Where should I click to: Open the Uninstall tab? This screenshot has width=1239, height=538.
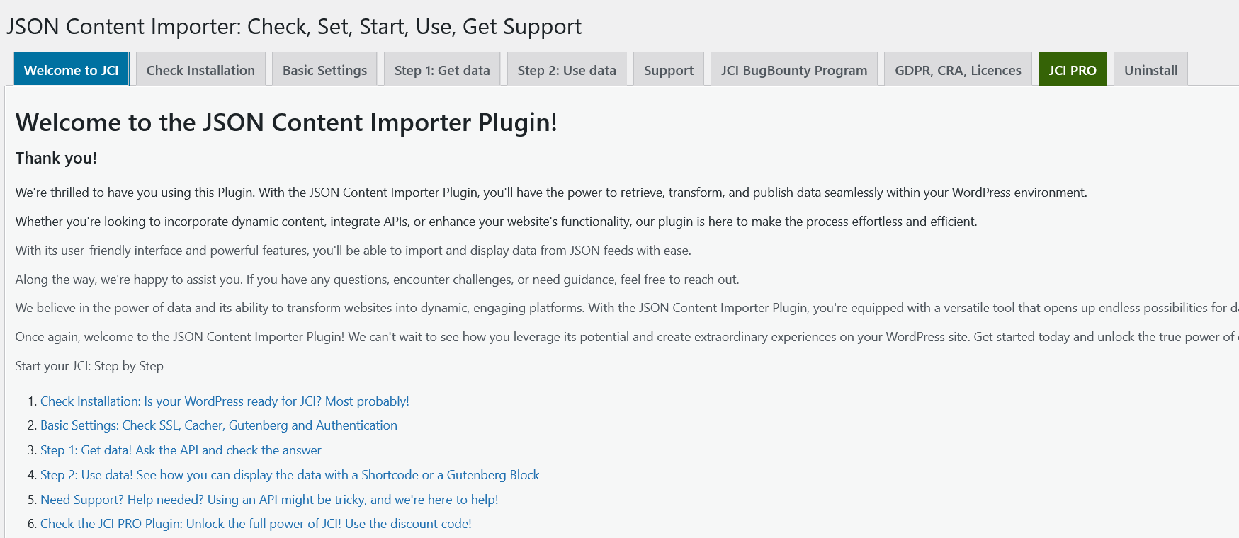[x=1150, y=70]
